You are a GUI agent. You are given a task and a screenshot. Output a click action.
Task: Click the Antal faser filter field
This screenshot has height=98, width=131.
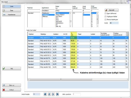(86, 11)
